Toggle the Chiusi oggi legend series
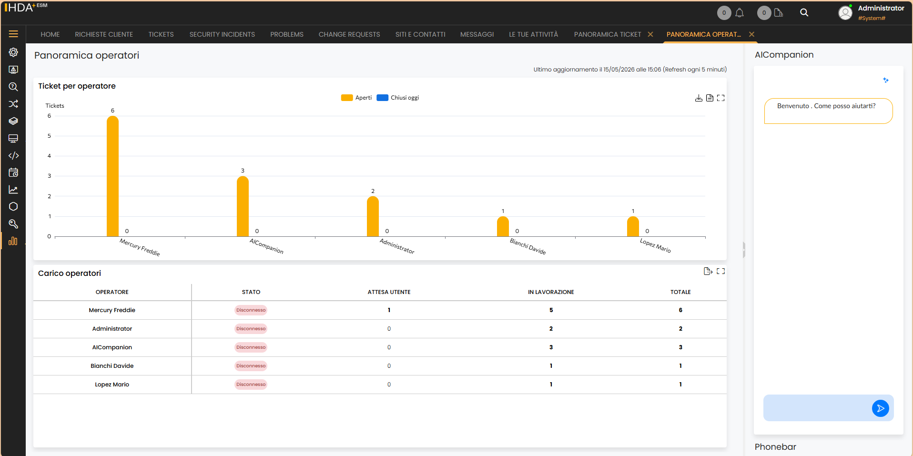The width and height of the screenshot is (913, 456). tap(398, 98)
